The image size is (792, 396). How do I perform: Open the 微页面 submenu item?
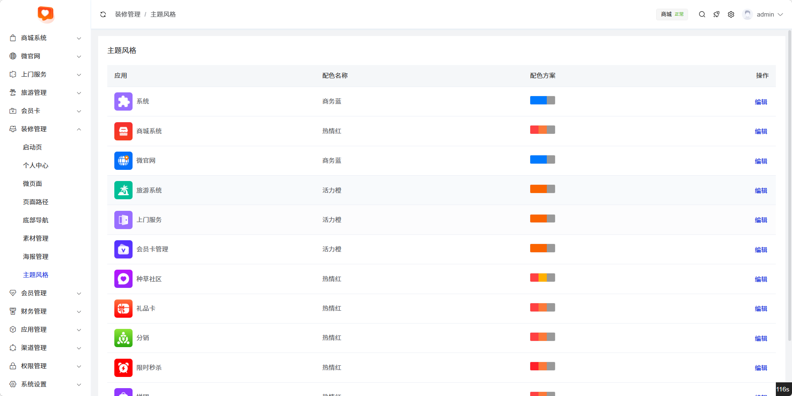point(32,184)
